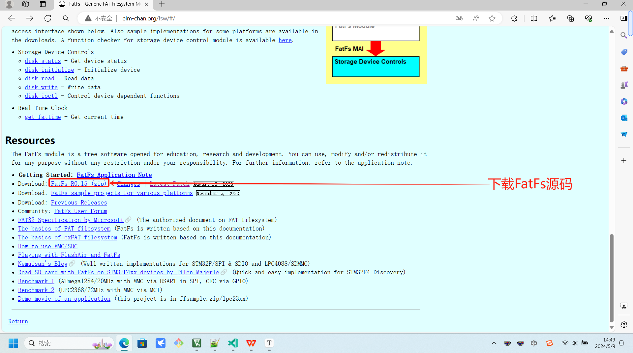Screen dimensions: 633x353
Task: Open FatFs sample projects for various platforms
Action: pos(122,193)
